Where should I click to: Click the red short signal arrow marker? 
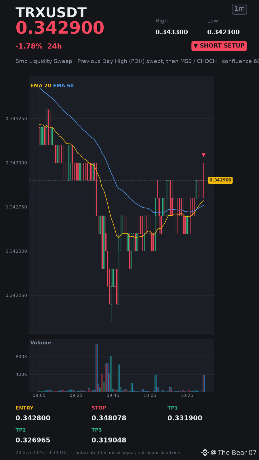(203, 155)
